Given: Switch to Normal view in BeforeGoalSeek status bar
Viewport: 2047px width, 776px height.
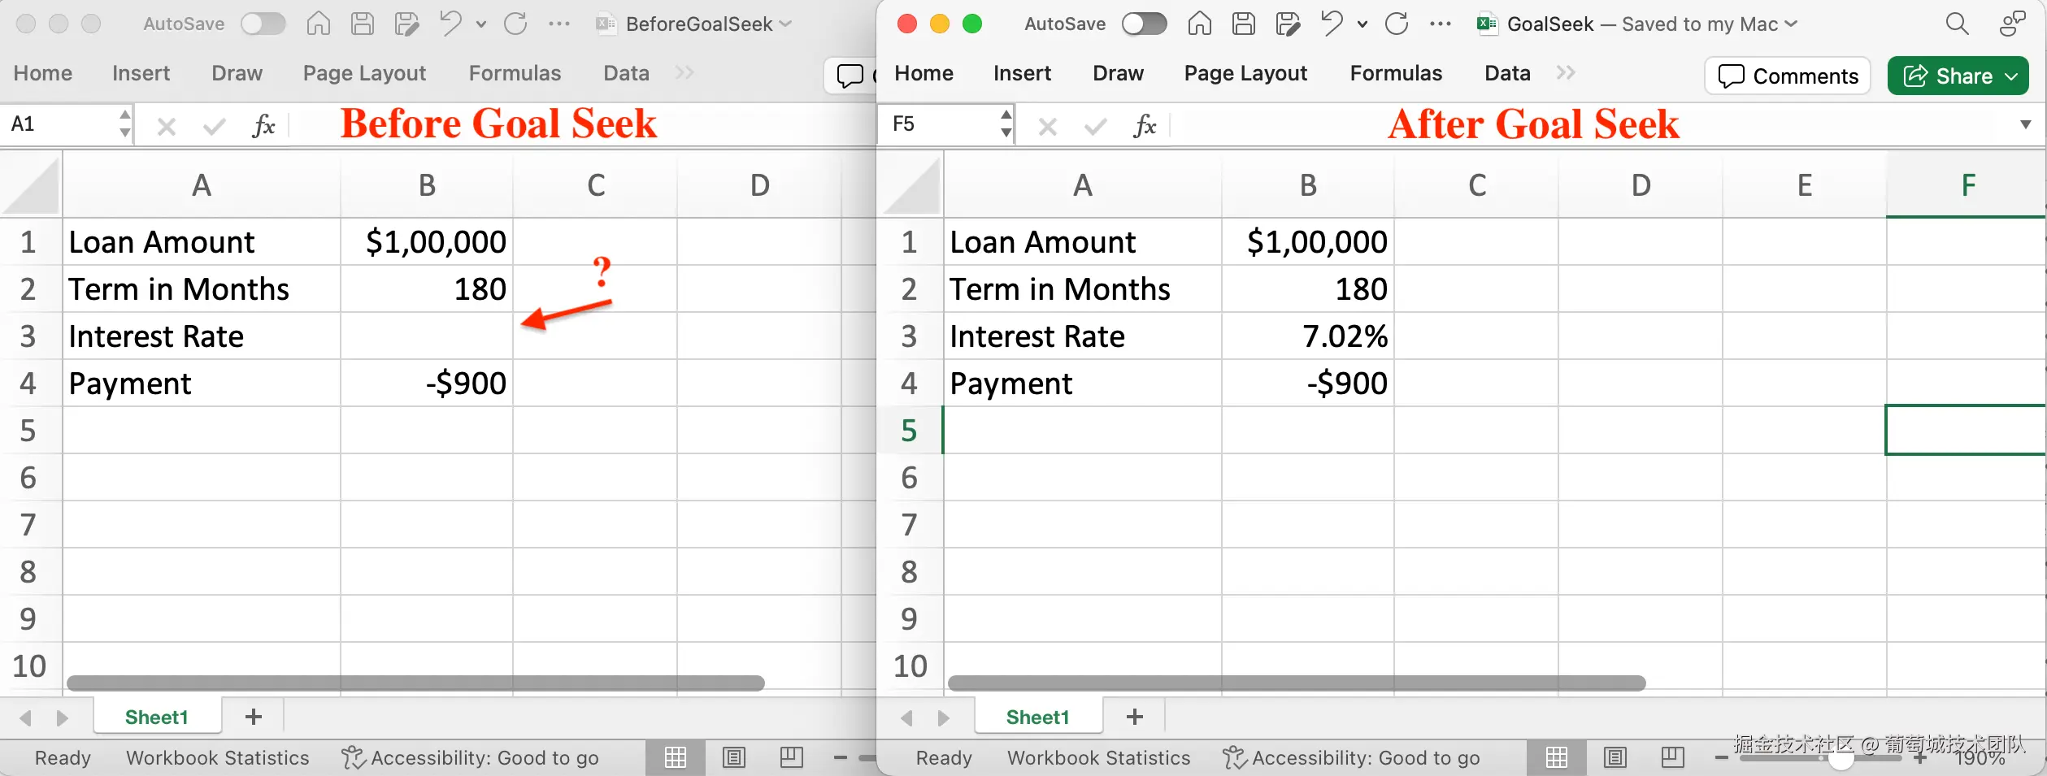Looking at the screenshot, I should tap(676, 757).
